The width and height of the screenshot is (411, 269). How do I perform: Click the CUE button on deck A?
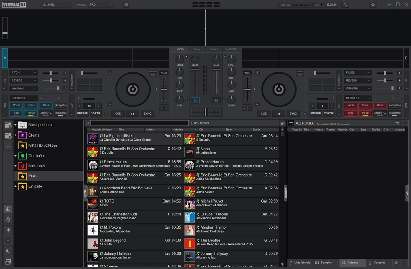[118, 114]
